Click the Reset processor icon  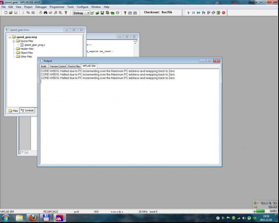[219, 13]
